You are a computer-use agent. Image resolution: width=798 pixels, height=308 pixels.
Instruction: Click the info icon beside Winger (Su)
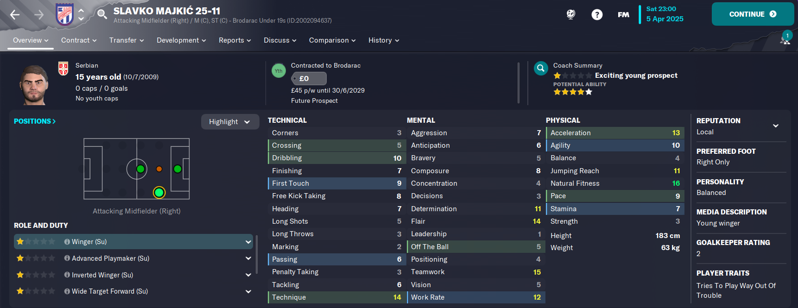(x=67, y=242)
